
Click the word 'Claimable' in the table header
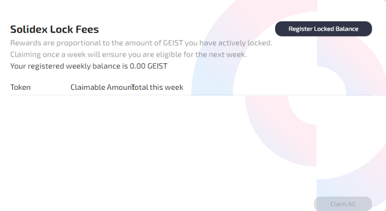pyautogui.click(x=88, y=87)
